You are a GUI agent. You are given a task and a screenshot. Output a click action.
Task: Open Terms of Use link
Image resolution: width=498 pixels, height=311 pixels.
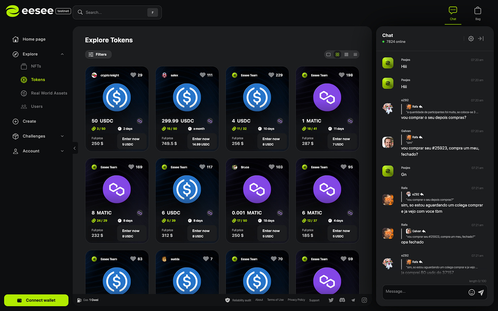click(x=275, y=300)
